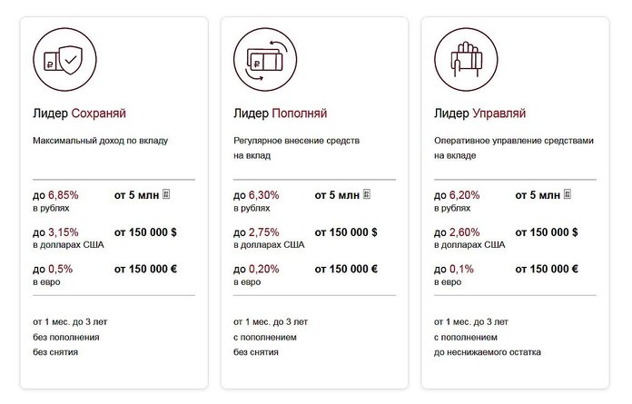Click the ruble icon after 'от 5 млн' in Лидер Управляй
This screenshot has width=632, height=404.
coord(568,194)
